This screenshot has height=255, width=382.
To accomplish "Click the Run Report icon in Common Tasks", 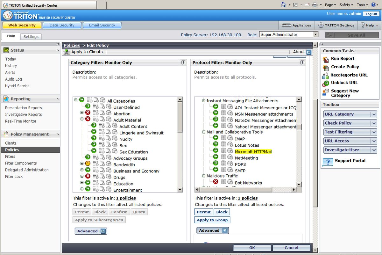I will (325, 58).
